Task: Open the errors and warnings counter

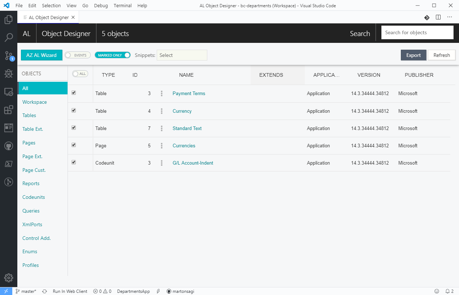Action: 102,291
